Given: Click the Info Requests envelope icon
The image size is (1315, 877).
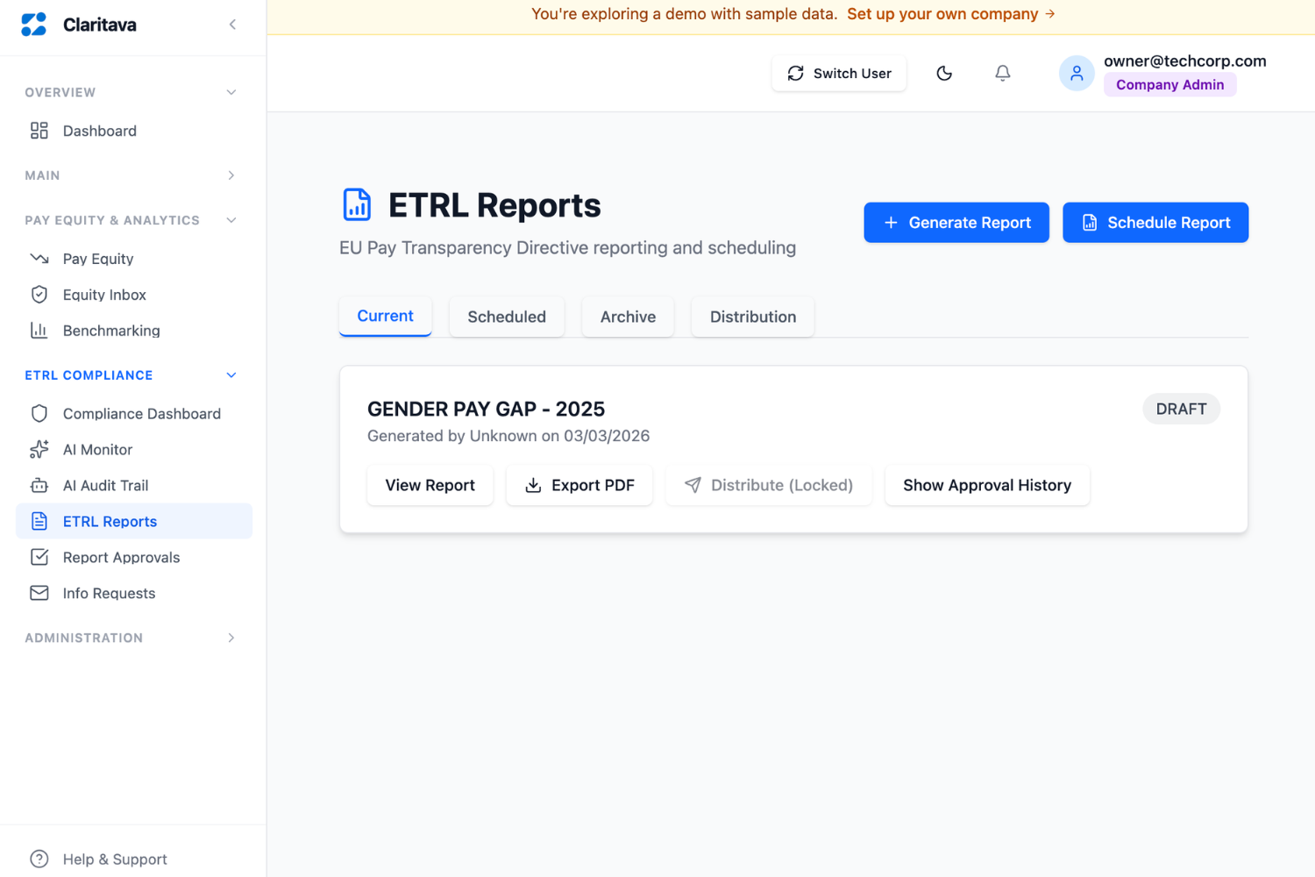Looking at the screenshot, I should click(39, 593).
